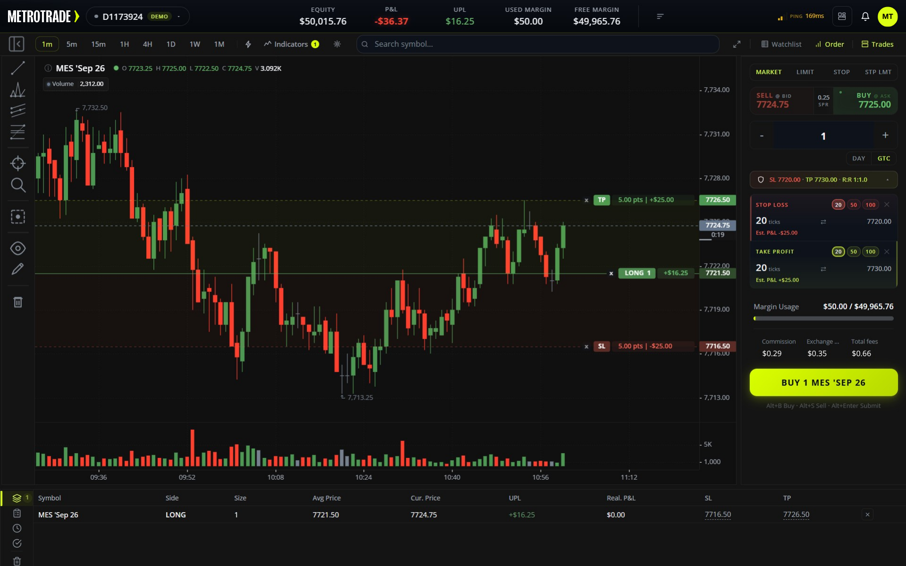Open the Indicators dropdown
This screenshot has height=566, width=906.
[x=291, y=44]
